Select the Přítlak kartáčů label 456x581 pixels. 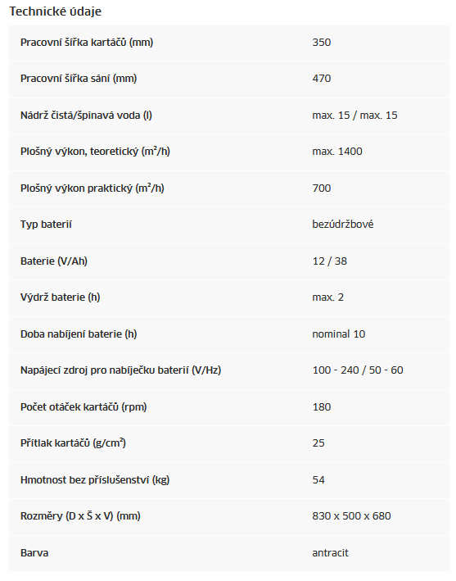tap(73, 443)
